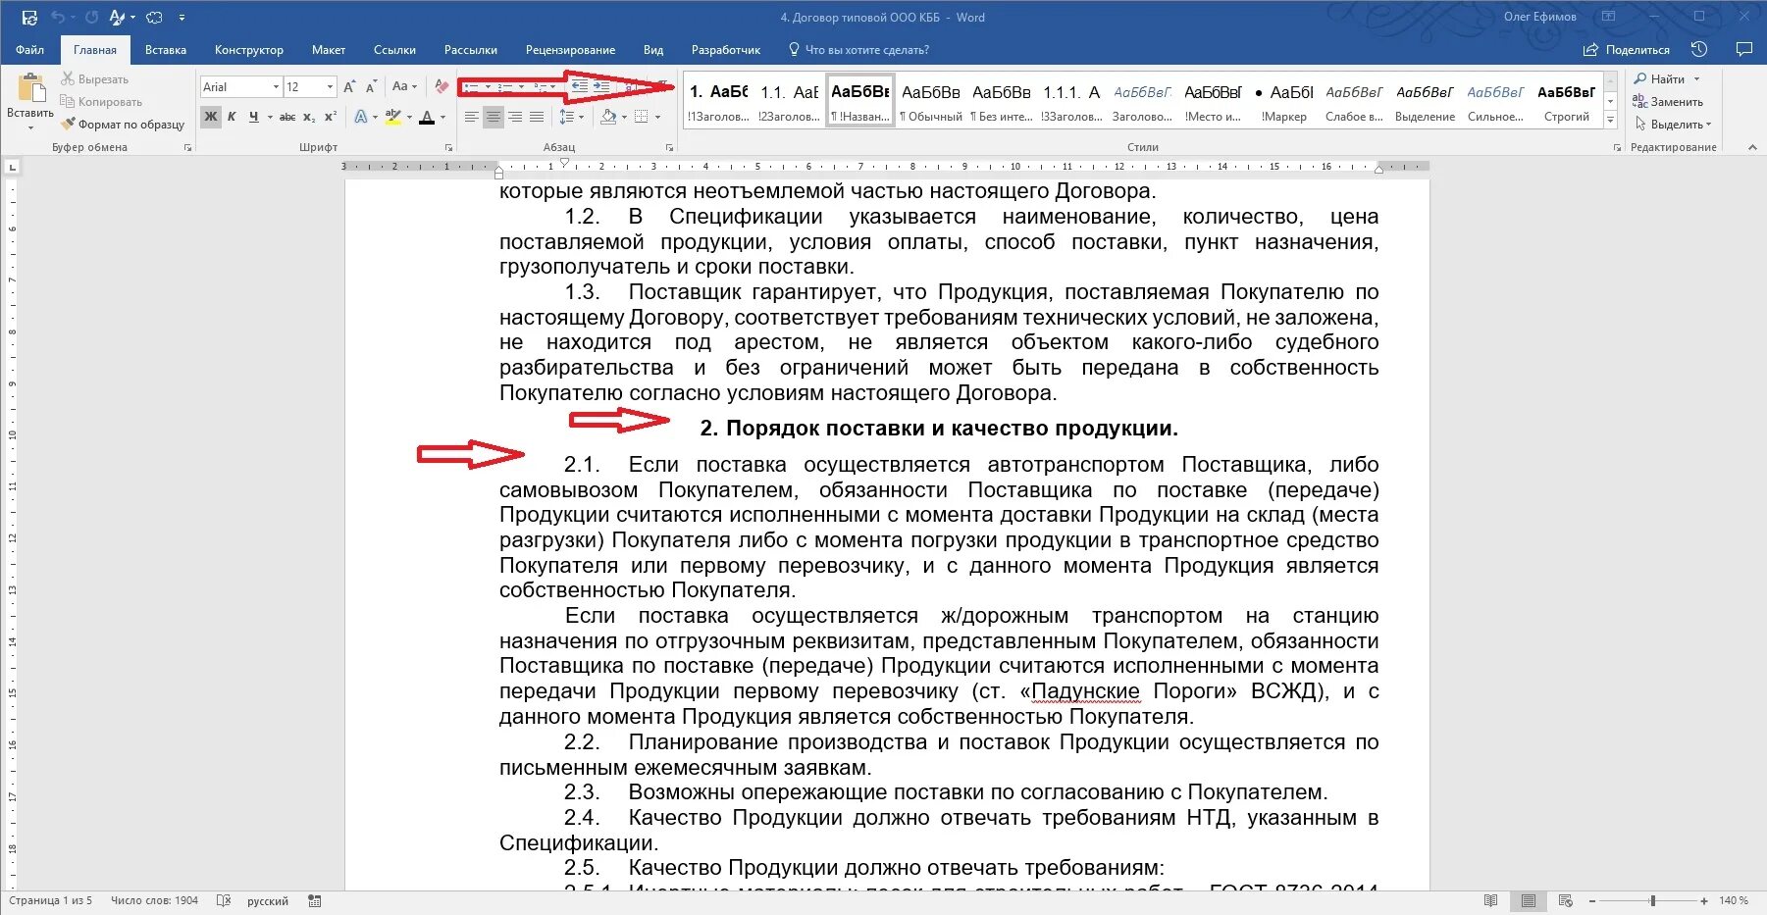
Task: Click the Поделиться share button
Action: pos(1626,50)
